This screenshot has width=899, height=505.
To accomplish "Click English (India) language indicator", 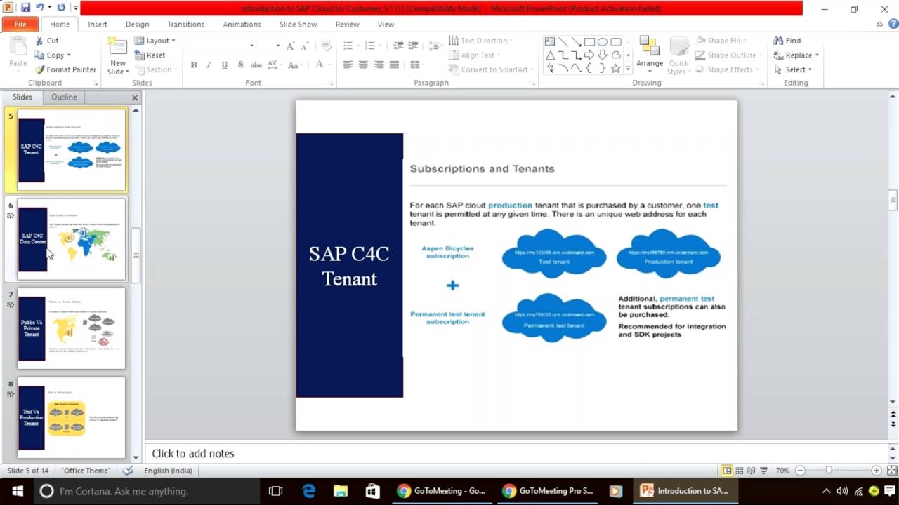I will [x=168, y=471].
